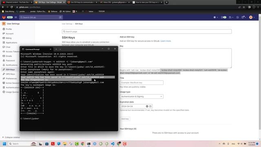
Task: Toggle the browser side panel
Action: pyautogui.click(x=249, y=7)
